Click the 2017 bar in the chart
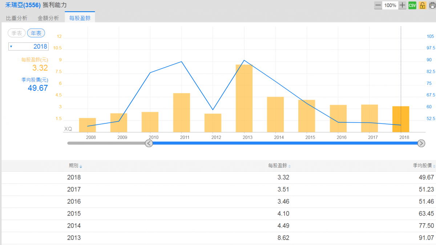The width and height of the screenshot is (436, 245). (x=370, y=118)
